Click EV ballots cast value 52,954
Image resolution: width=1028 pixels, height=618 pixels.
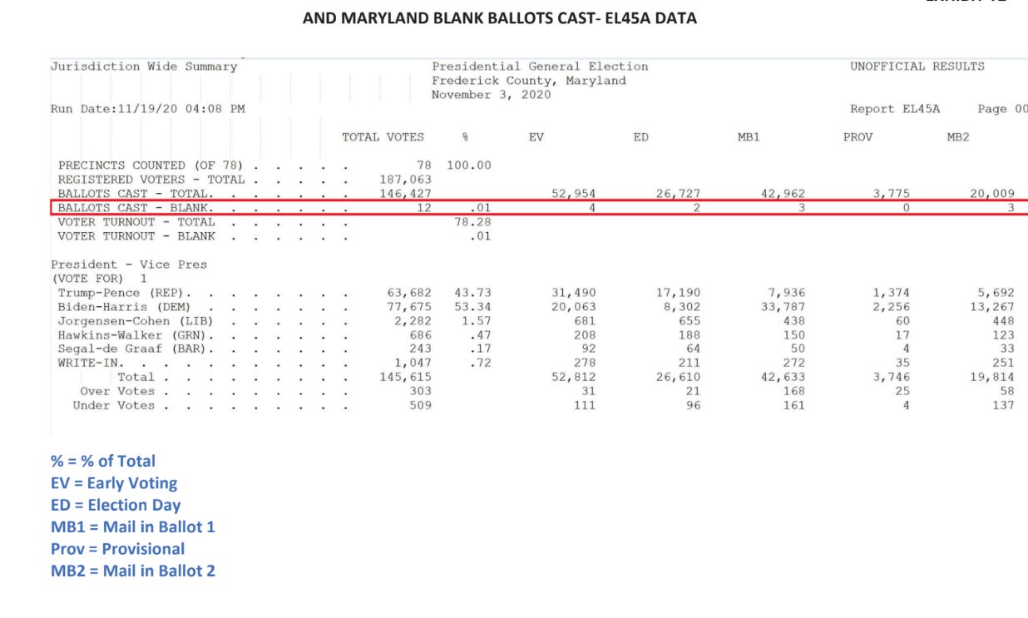coord(574,194)
